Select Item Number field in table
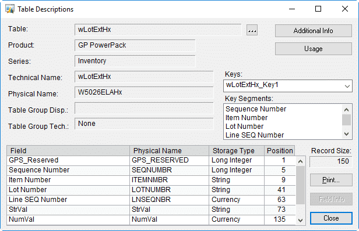The width and height of the screenshot is (359, 231). coord(68,180)
